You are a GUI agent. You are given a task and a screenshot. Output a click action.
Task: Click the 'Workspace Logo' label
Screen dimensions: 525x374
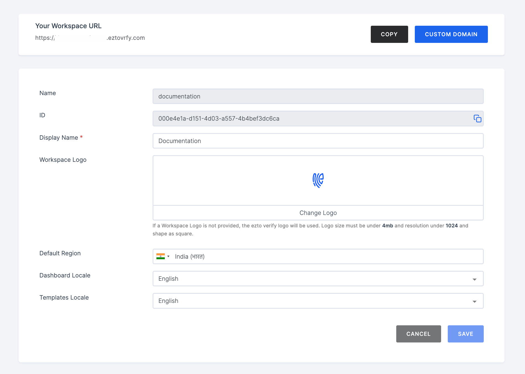coord(63,160)
